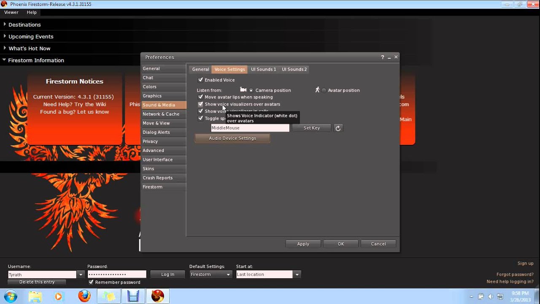This screenshot has width=540, height=304.
Task: Uncheck Enabled Voice checkbox
Action: tap(200, 80)
